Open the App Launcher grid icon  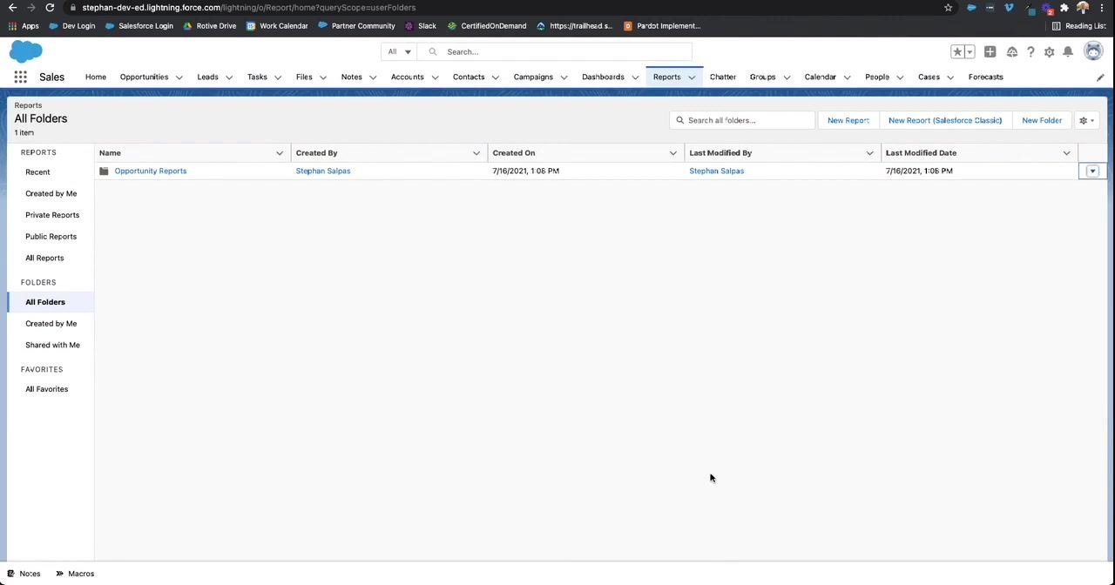coord(20,77)
